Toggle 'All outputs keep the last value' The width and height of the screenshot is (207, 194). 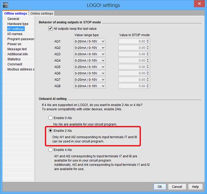[x=50, y=29]
